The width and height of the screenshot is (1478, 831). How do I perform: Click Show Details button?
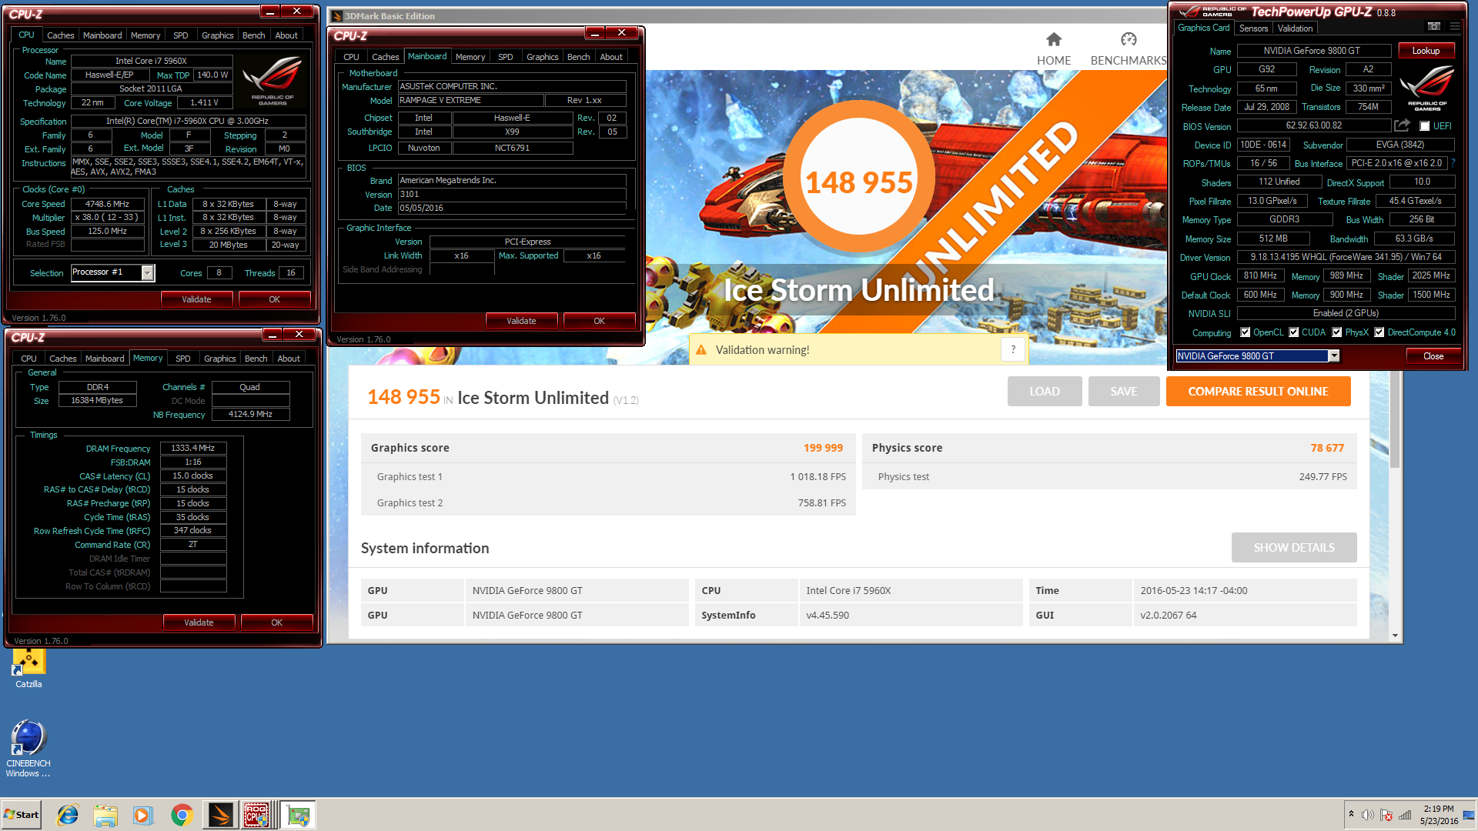point(1294,547)
